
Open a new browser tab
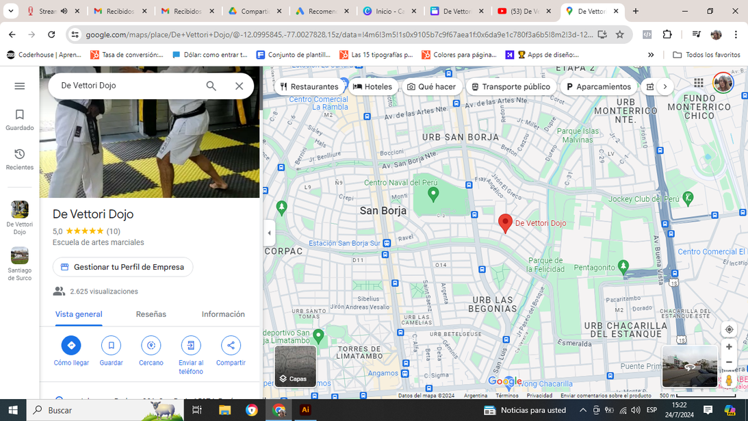click(635, 11)
